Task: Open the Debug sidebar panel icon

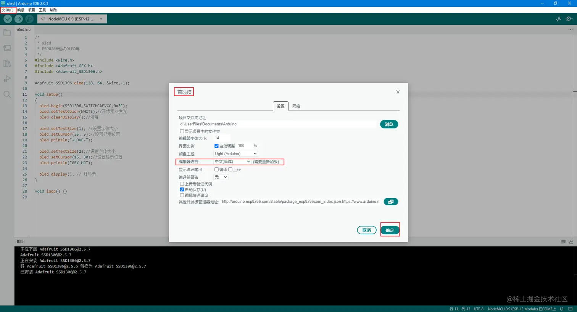Action: click(7, 79)
